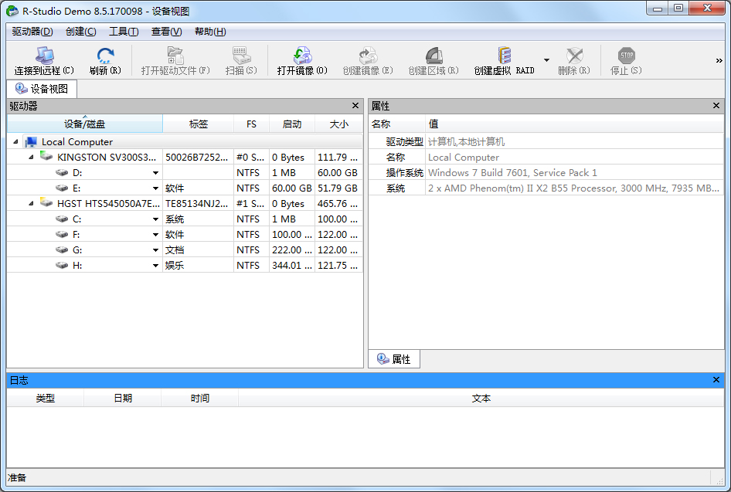731x492 pixels.
Task: Click the Value (值) header in Properties
Action: pos(574,124)
